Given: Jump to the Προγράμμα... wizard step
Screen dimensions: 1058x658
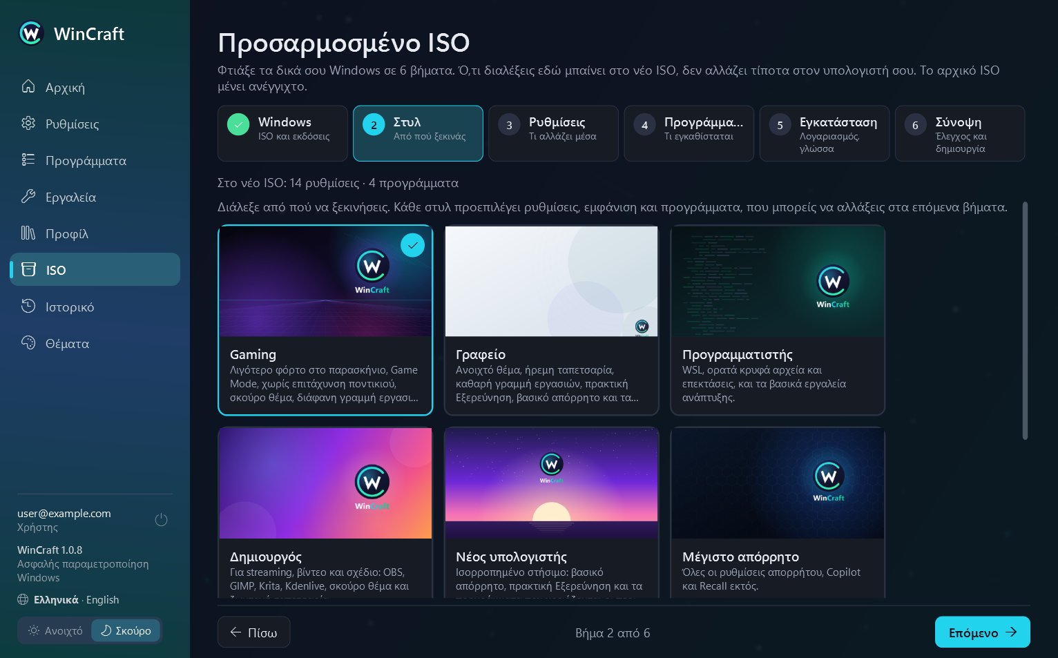Looking at the screenshot, I should 689,133.
